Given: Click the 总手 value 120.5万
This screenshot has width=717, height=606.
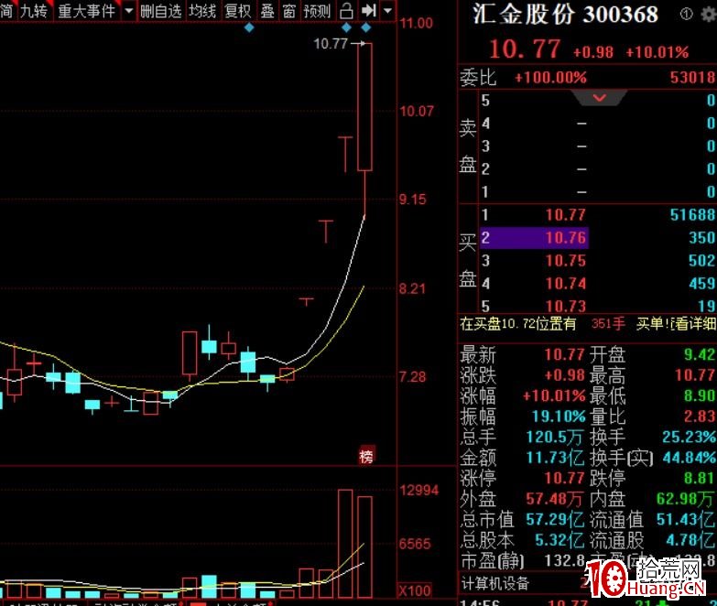Looking at the screenshot, I should 555,437.
